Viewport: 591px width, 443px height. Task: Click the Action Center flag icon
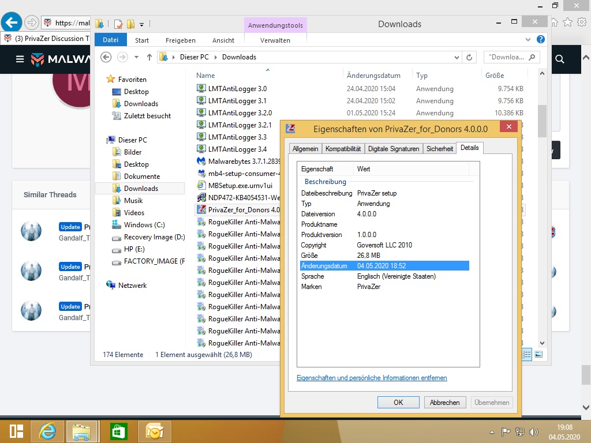(506, 432)
